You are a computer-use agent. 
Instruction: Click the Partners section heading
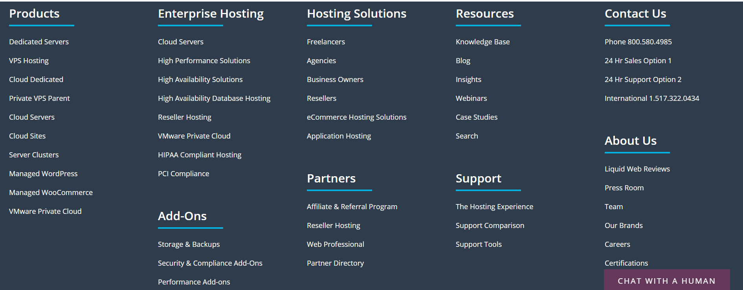(x=331, y=179)
